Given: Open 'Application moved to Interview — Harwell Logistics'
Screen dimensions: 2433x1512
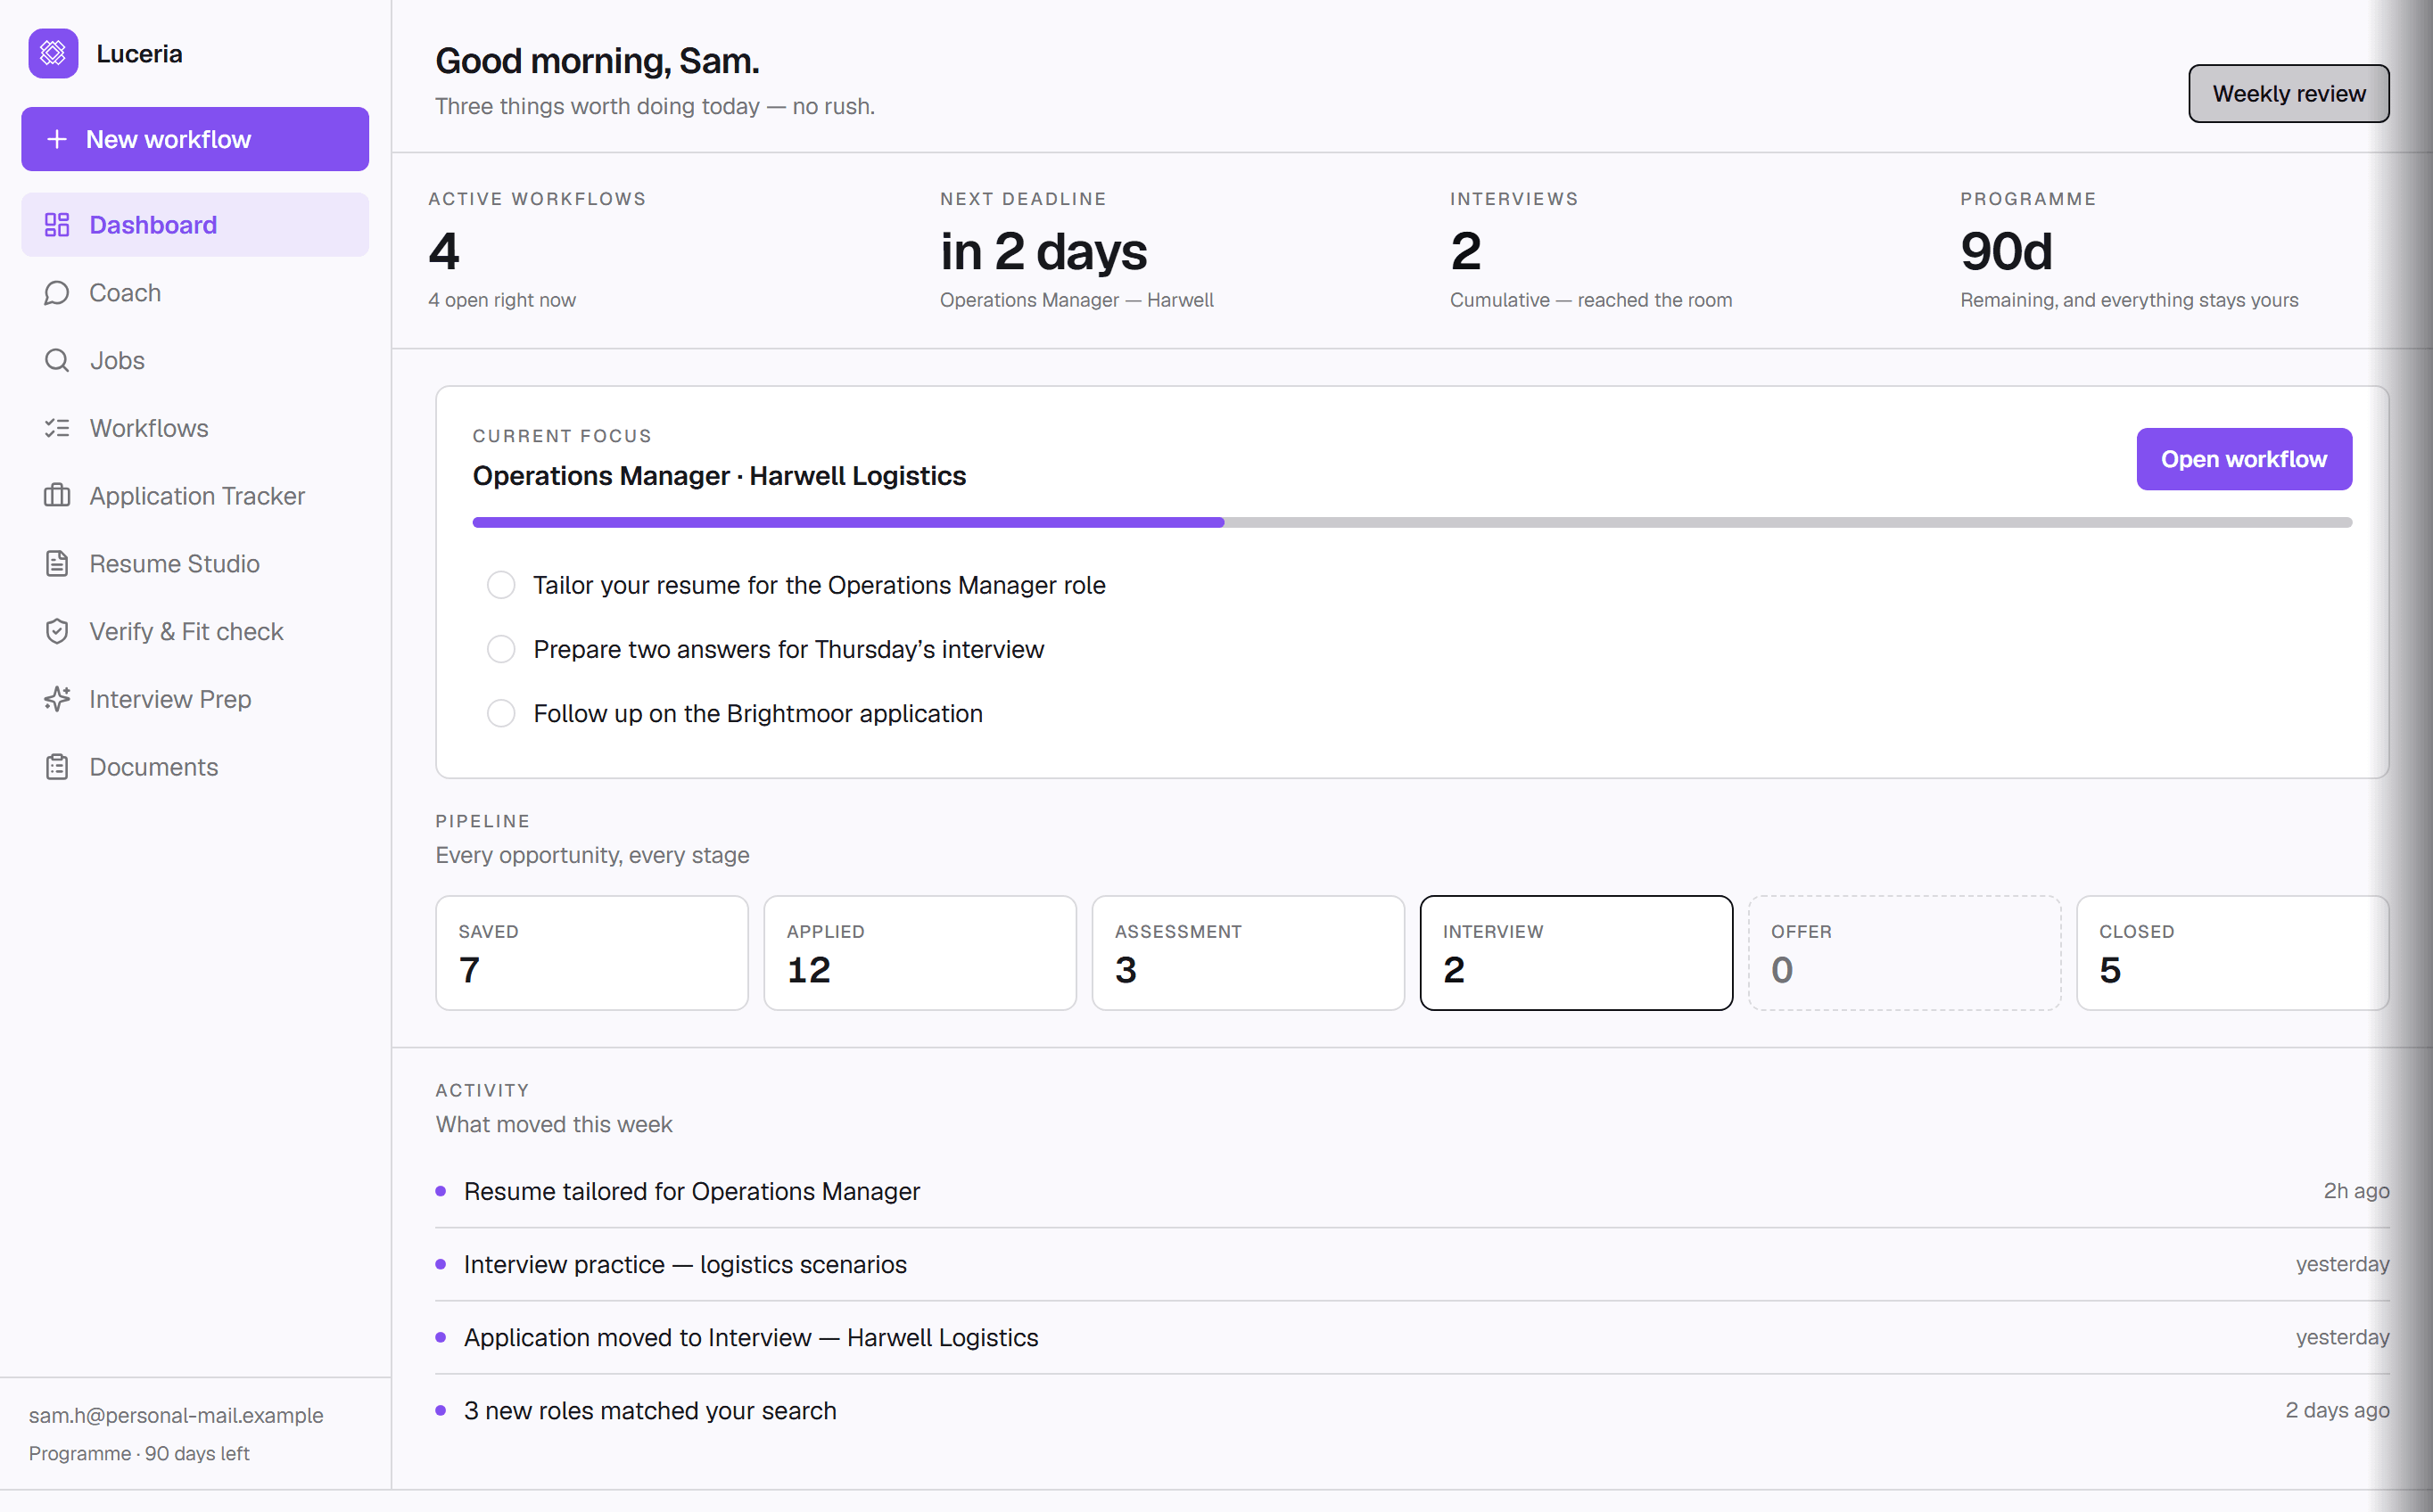Looking at the screenshot, I should [x=1413, y=1337].
